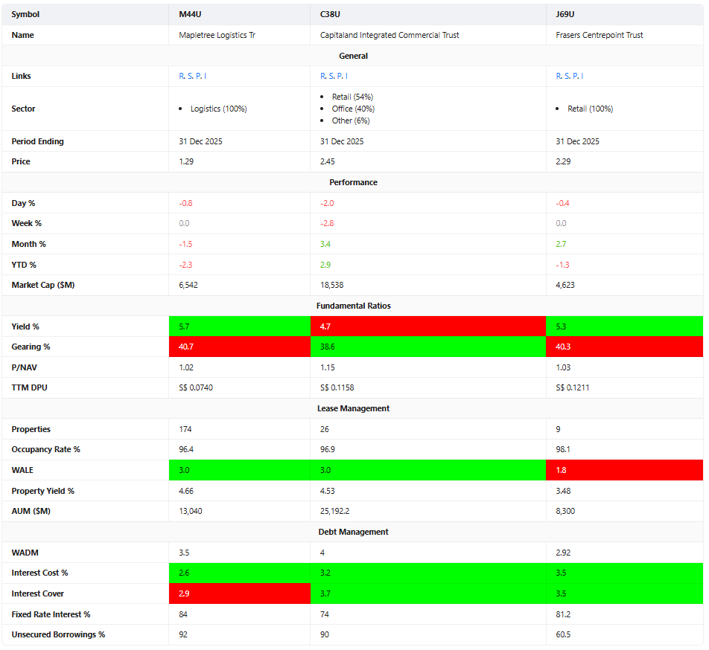Open the S link under the C38U column
This screenshot has height=650, width=709.
(x=331, y=76)
